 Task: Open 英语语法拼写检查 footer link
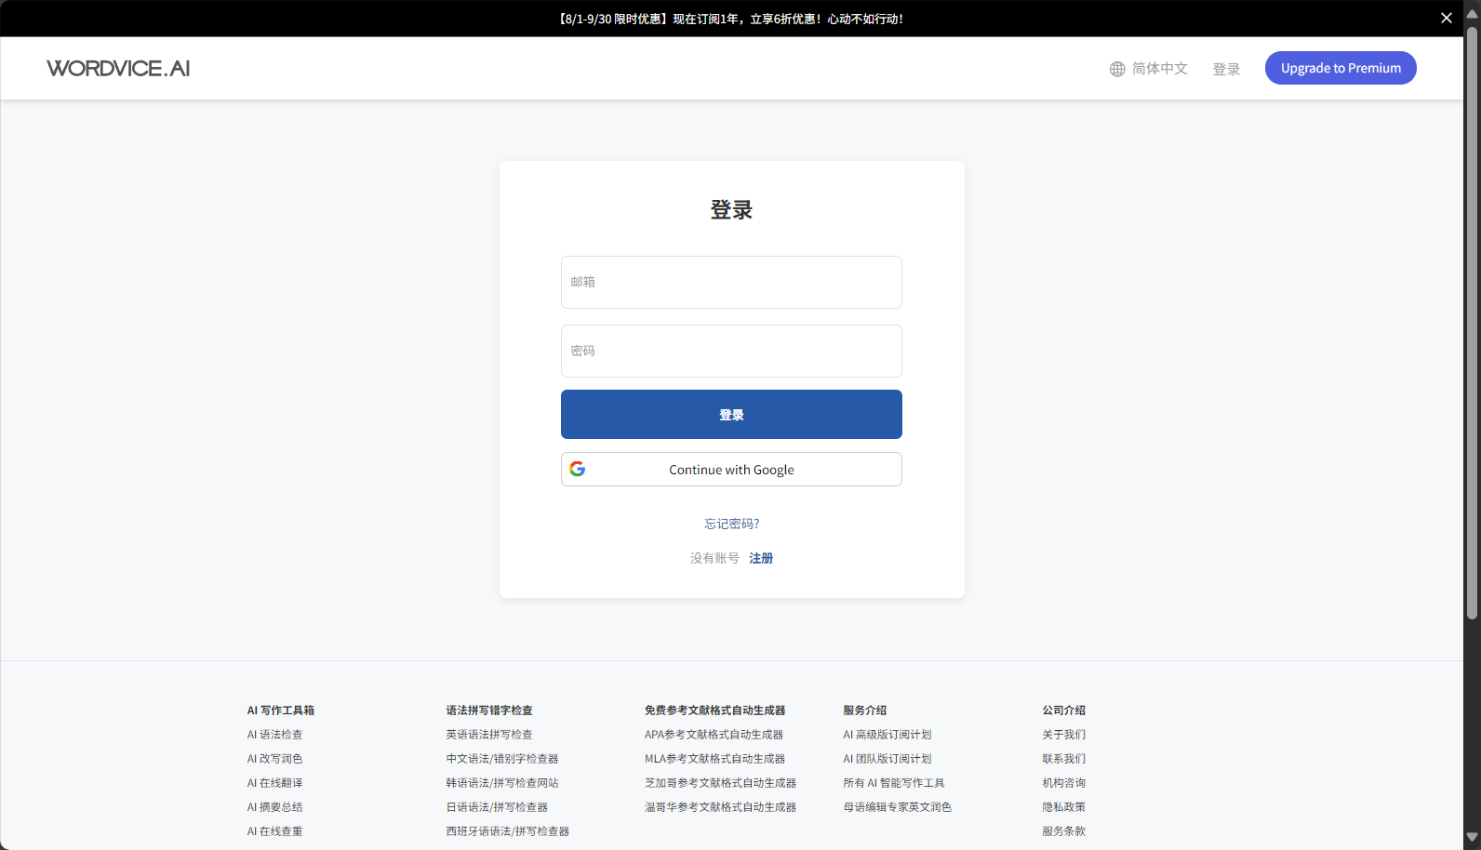[x=489, y=735]
